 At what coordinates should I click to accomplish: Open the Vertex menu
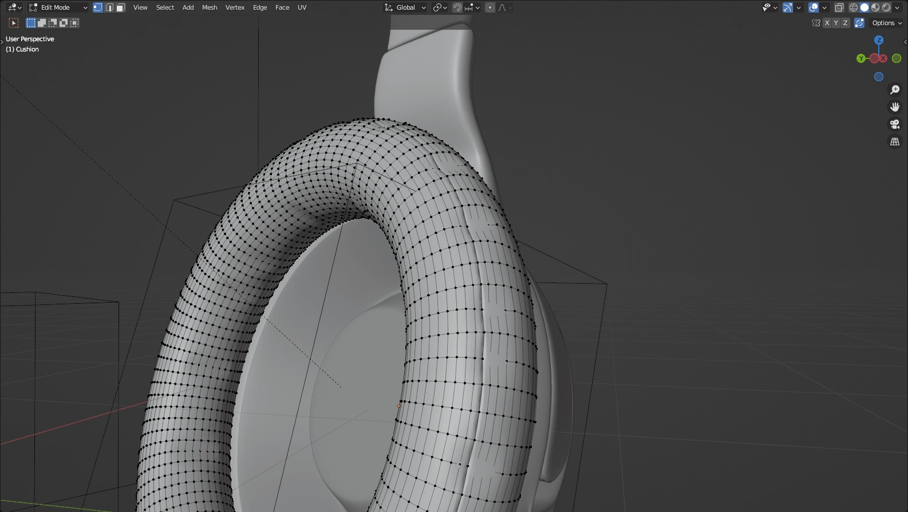(x=235, y=7)
